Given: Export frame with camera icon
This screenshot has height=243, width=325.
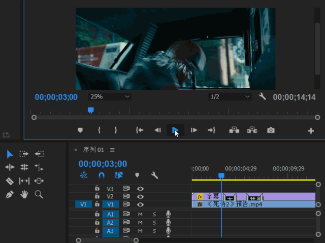Looking at the screenshot, I should pos(271,130).
